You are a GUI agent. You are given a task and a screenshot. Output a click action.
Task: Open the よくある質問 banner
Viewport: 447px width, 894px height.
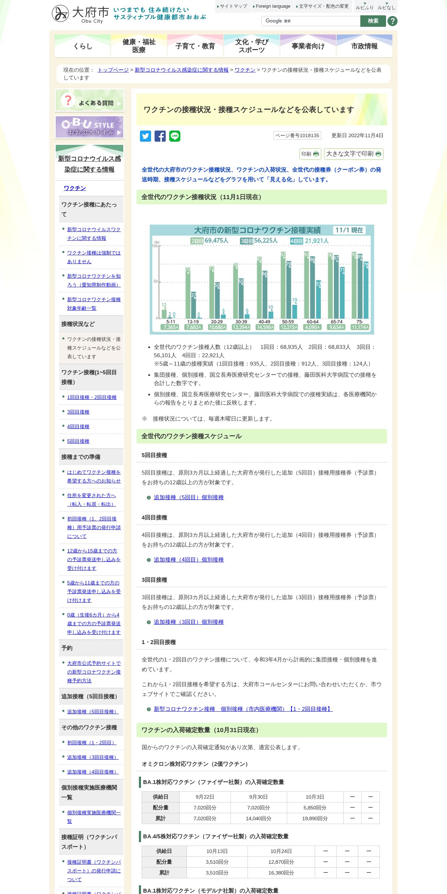[89, 100]
